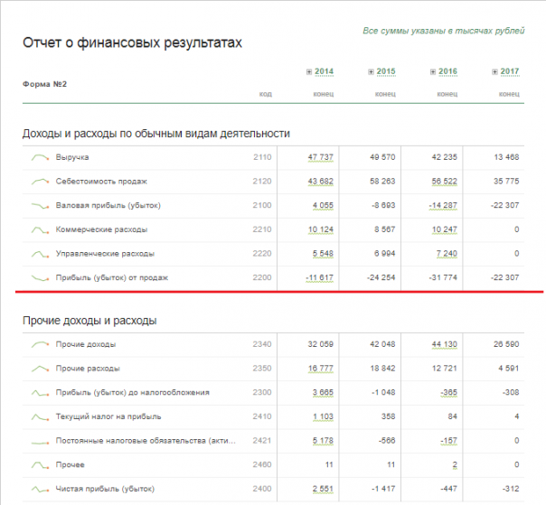The image size is (546, 505).
Task: Click the trend chart icon beside Выручка
Action: (x=41, y=157)
